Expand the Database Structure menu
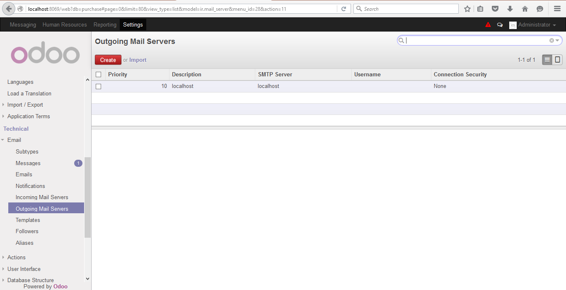The image size is (566, 290). [x=30, y=280]
